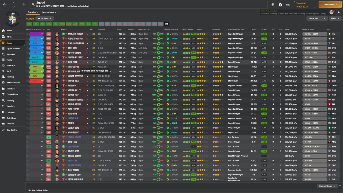Click the Quick Pick button
343x193 pixels.
[x=314, y=18]
